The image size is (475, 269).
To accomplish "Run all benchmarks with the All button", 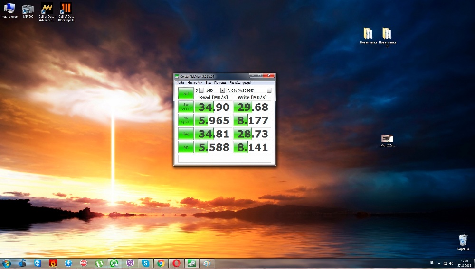I will click(186, 93).
